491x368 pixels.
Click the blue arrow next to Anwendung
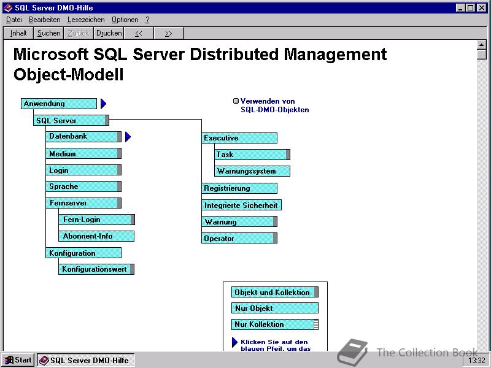pyautogui.click(x=104, y=104)
